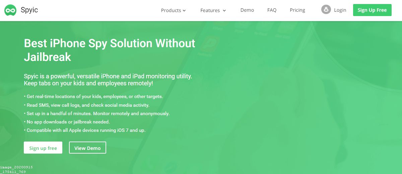Click the Set up in a handful of minutes line
Viewport: 402px width, 174px height.
[x=98, y=113]
